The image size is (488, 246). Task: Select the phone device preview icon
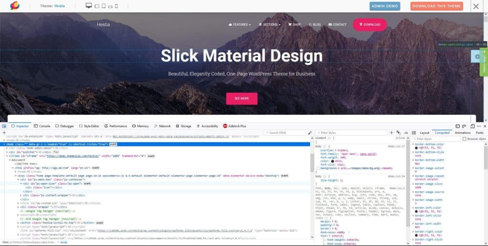(x=116, y=6)
